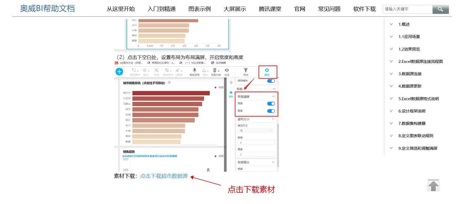
Task: Jump to 6.设计框架说明 section
Action: click(412, 111)
